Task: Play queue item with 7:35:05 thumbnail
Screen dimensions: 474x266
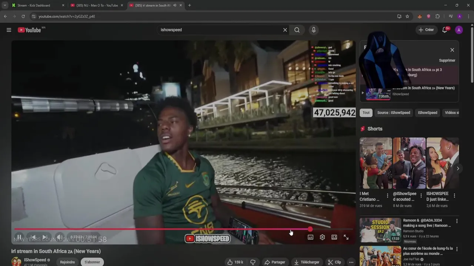Action: [378, 94]
